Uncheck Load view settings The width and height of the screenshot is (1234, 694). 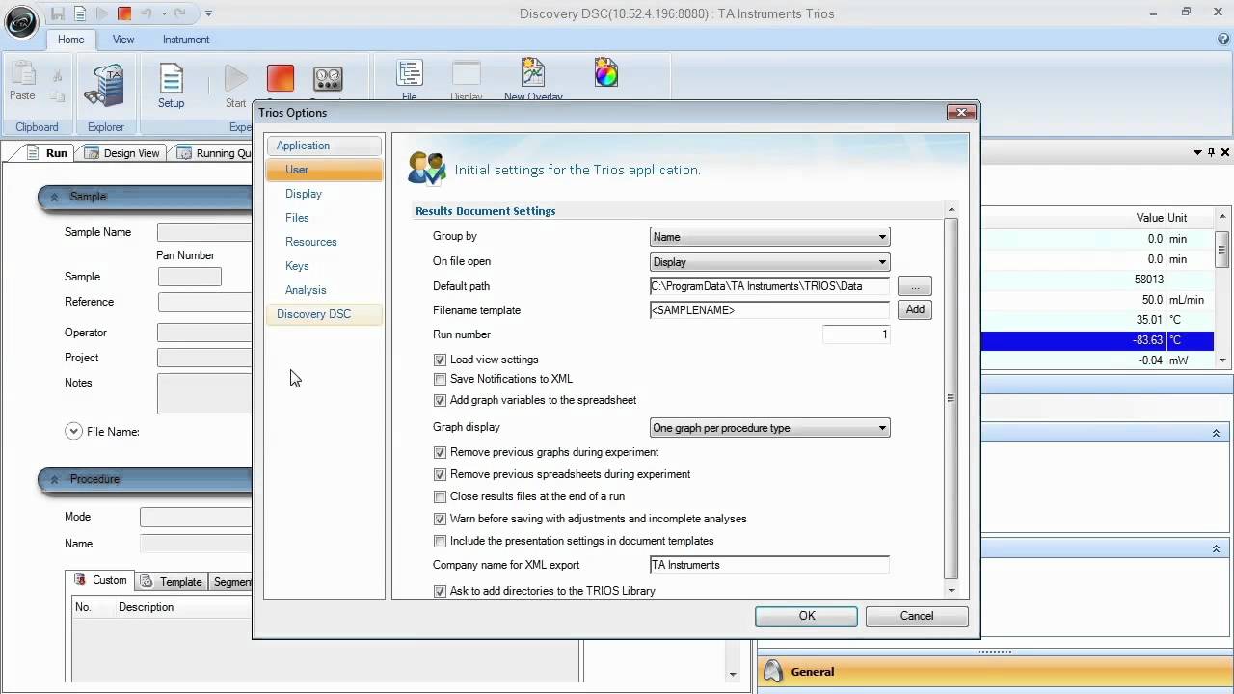tap(441, 360)
